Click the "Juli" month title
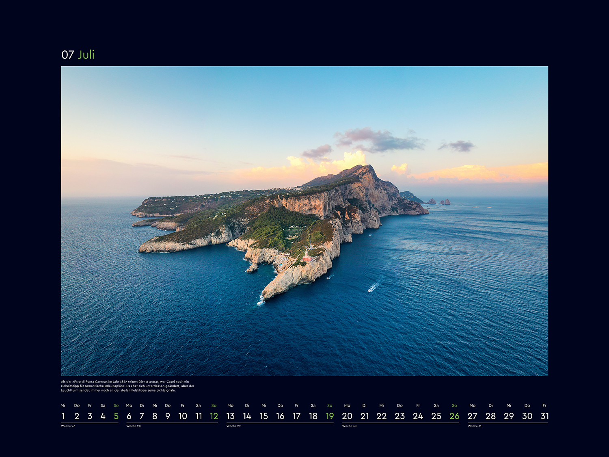Image resolution: width=609 pixels, height=457 pixels. click(86, 54)
